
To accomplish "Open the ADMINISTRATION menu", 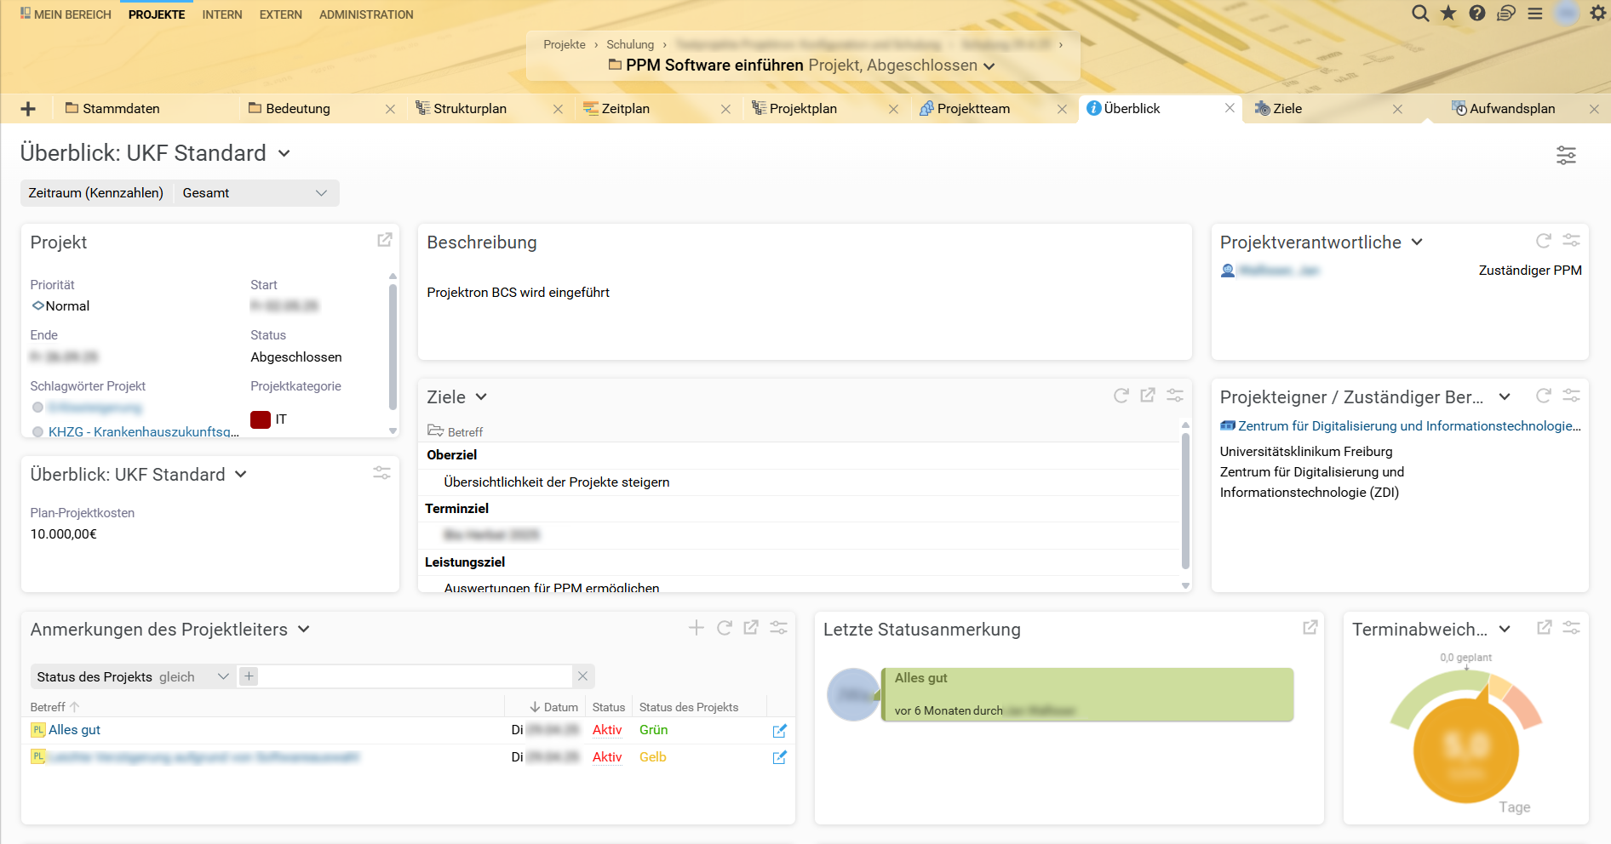I will (366, 14).
